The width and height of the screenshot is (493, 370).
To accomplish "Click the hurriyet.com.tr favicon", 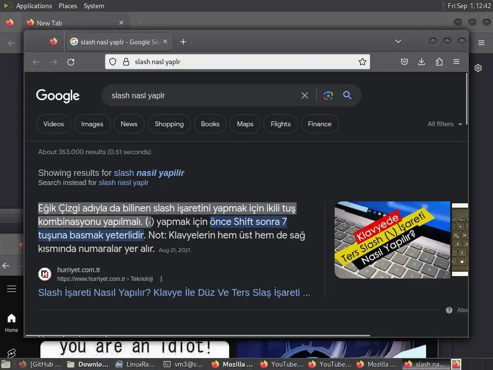I will tap(45, 274).
